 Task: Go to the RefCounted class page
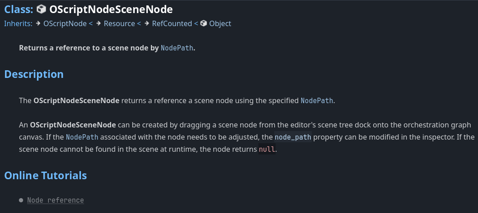[172, 24]
